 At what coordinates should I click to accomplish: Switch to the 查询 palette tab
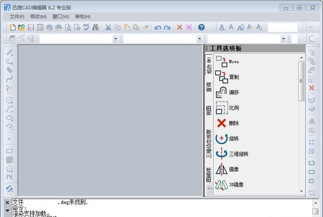point(209,87)
